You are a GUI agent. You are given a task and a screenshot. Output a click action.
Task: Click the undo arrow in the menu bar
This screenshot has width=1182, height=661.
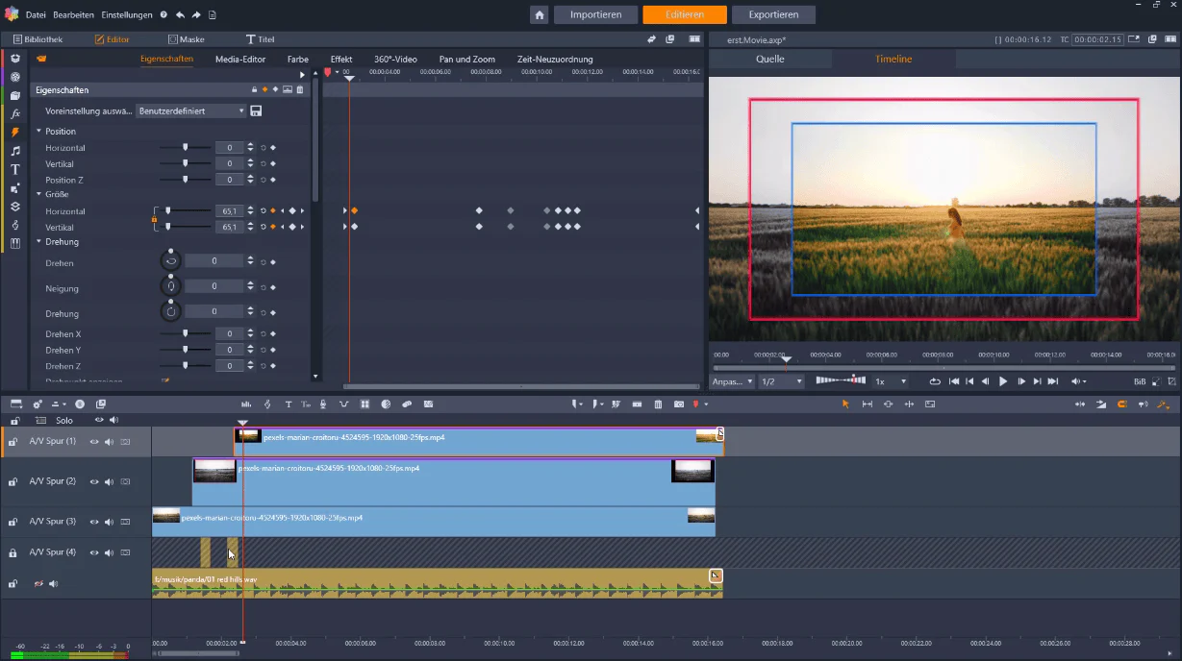(x=180, y=15)
